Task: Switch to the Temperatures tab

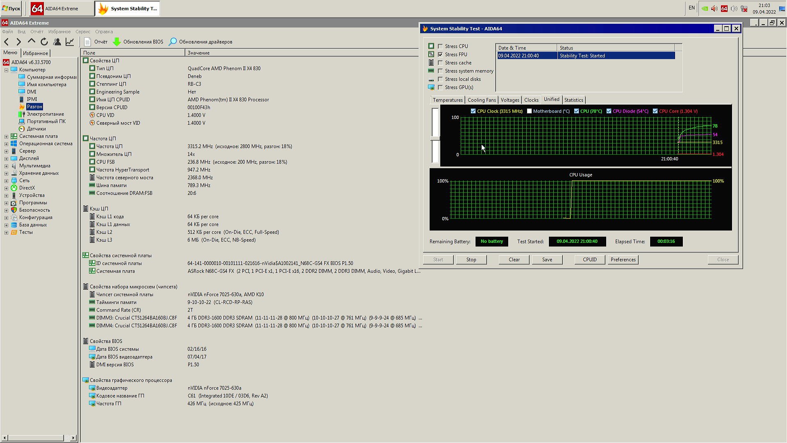Action: click(447, 100)
